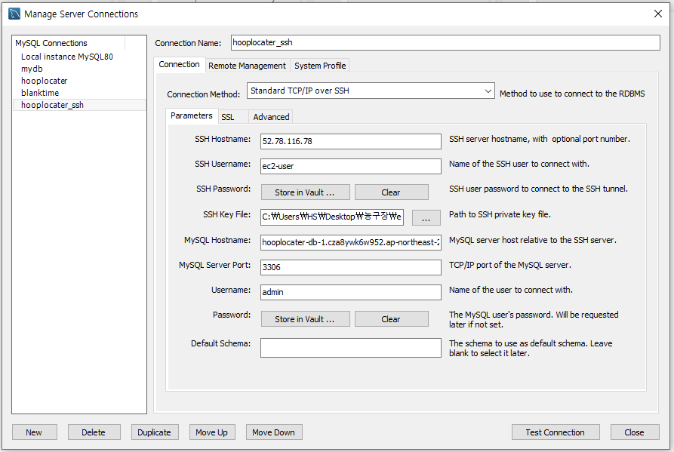This screenshot has height=452, width=674.
Task: Open the Advanced sub-tab
Action: click(x=271, y=117)
